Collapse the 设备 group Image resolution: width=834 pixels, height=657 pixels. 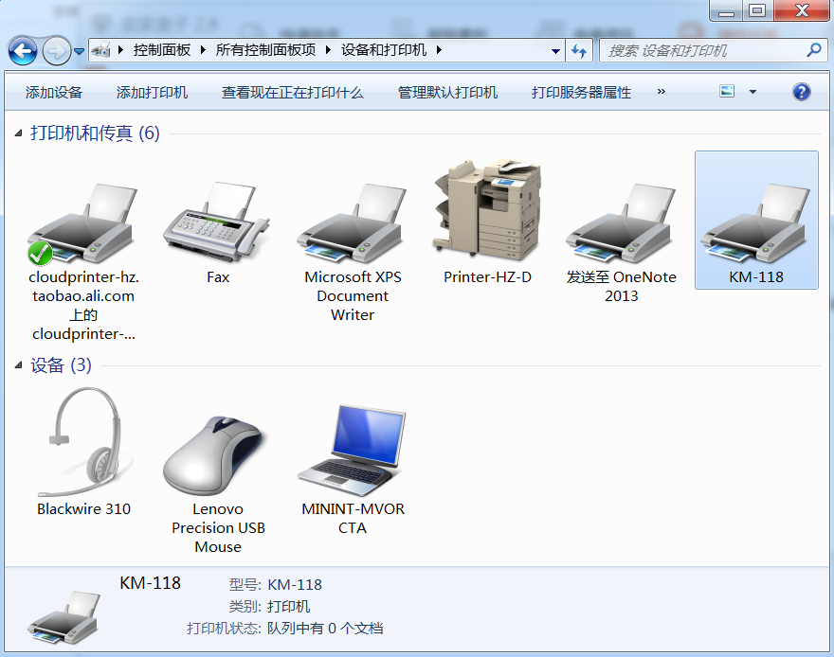(19, 364)
